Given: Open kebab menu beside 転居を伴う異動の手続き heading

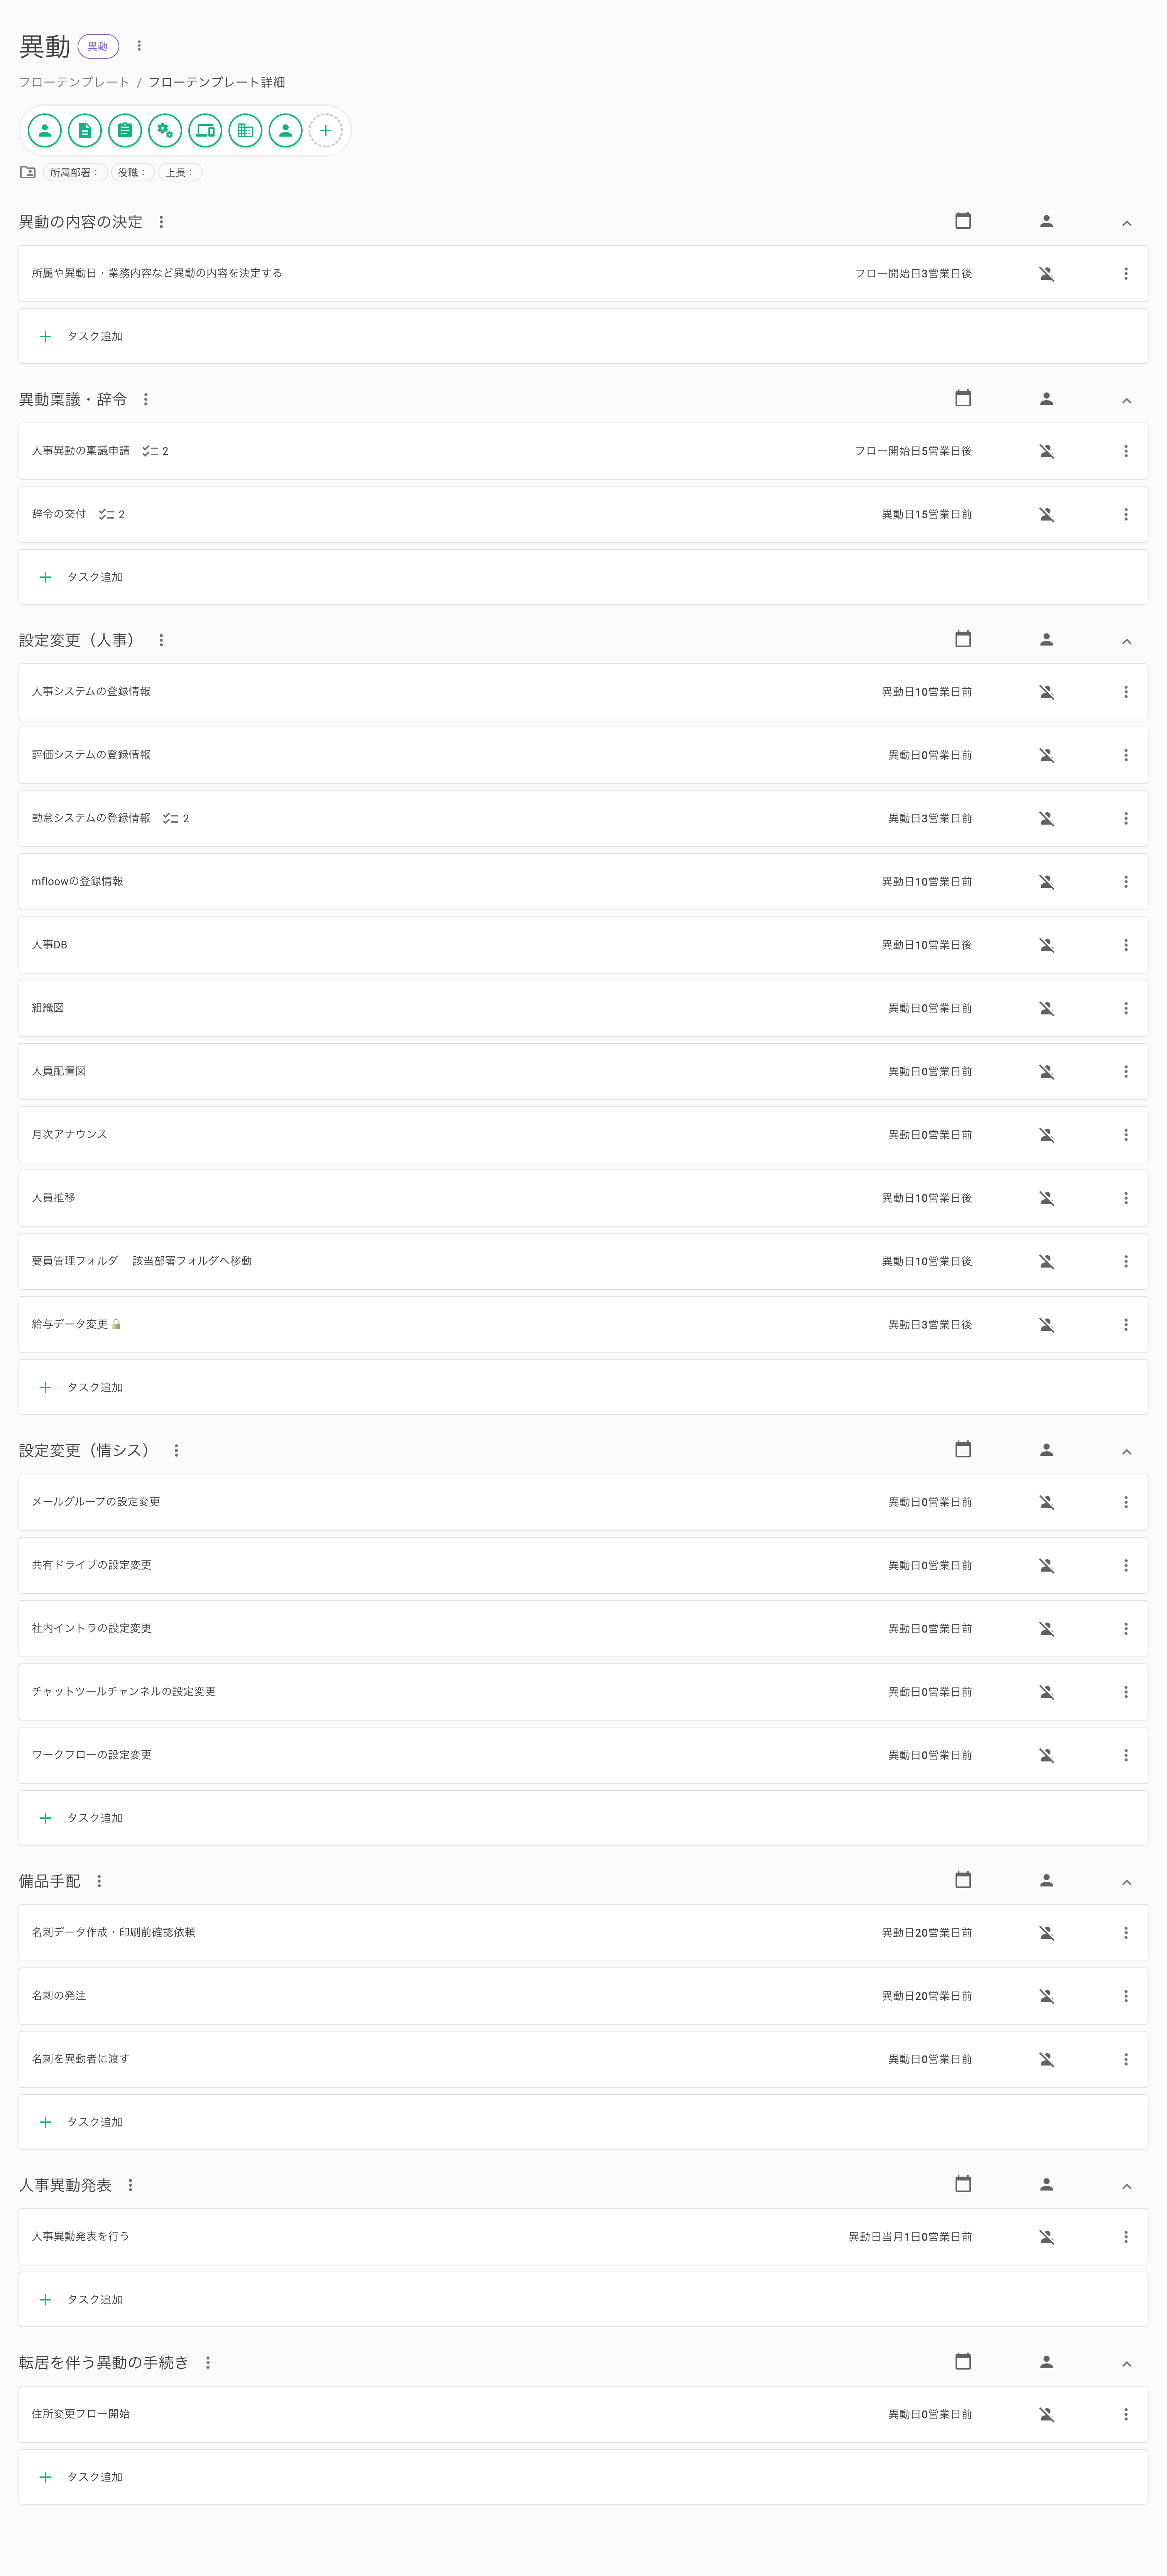Looking at the screenshot, I should [x=208, y=2363].
